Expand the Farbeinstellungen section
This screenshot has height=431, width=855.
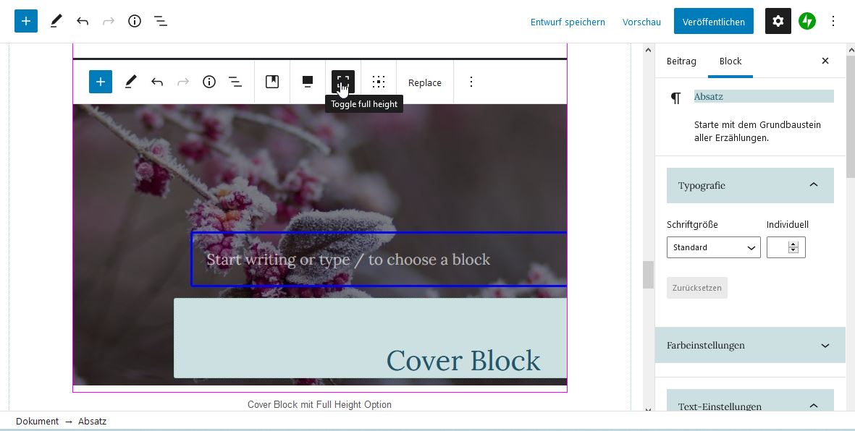pos(750,345)
